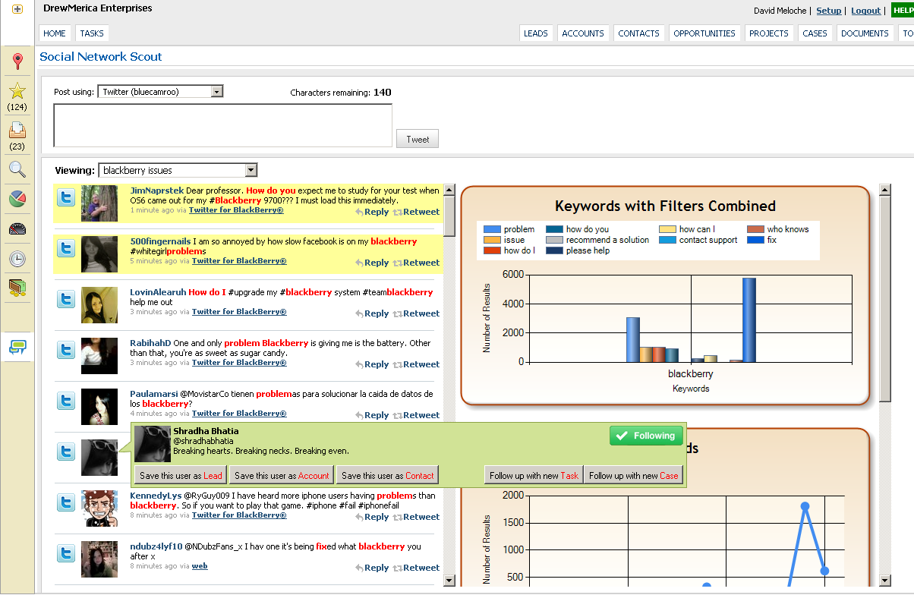Open KennedyLys' cartoon avatar
Viewport: 914px width, 595px height.
click(99, 508)
